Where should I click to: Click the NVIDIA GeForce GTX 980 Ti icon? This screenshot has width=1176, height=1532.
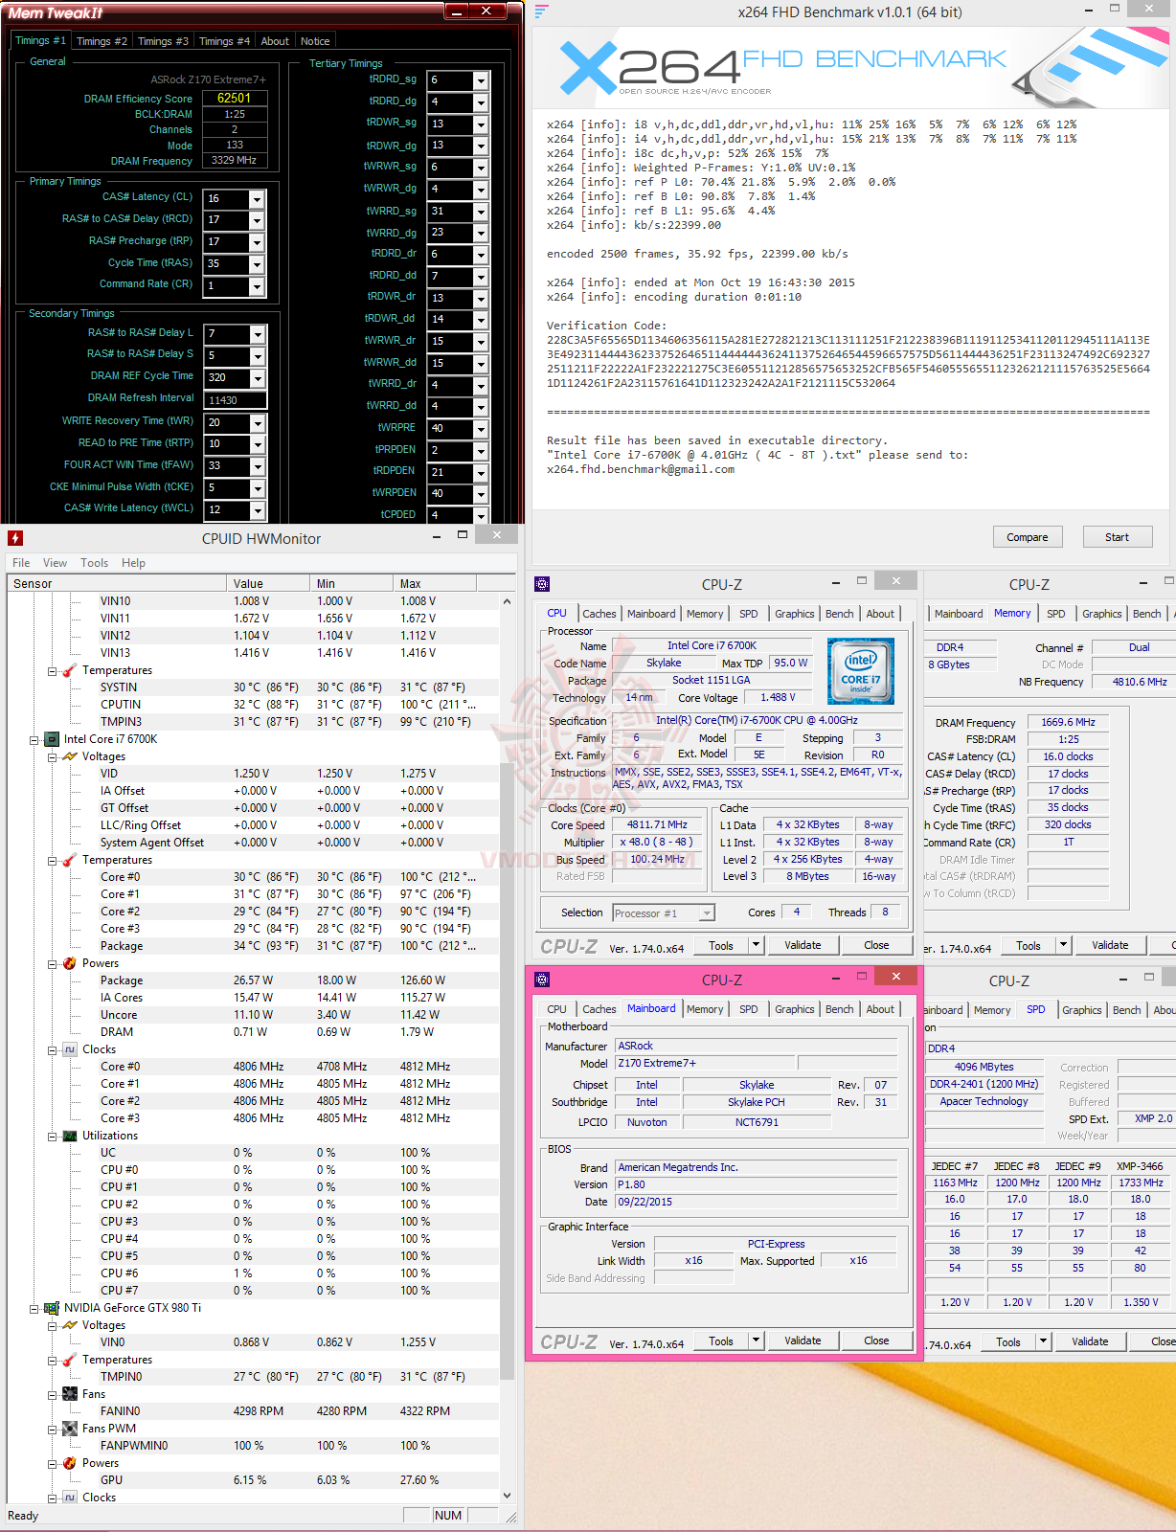tap(52, 1308)
